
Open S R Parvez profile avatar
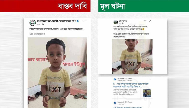pyautogui.click(x=116, y=22)
